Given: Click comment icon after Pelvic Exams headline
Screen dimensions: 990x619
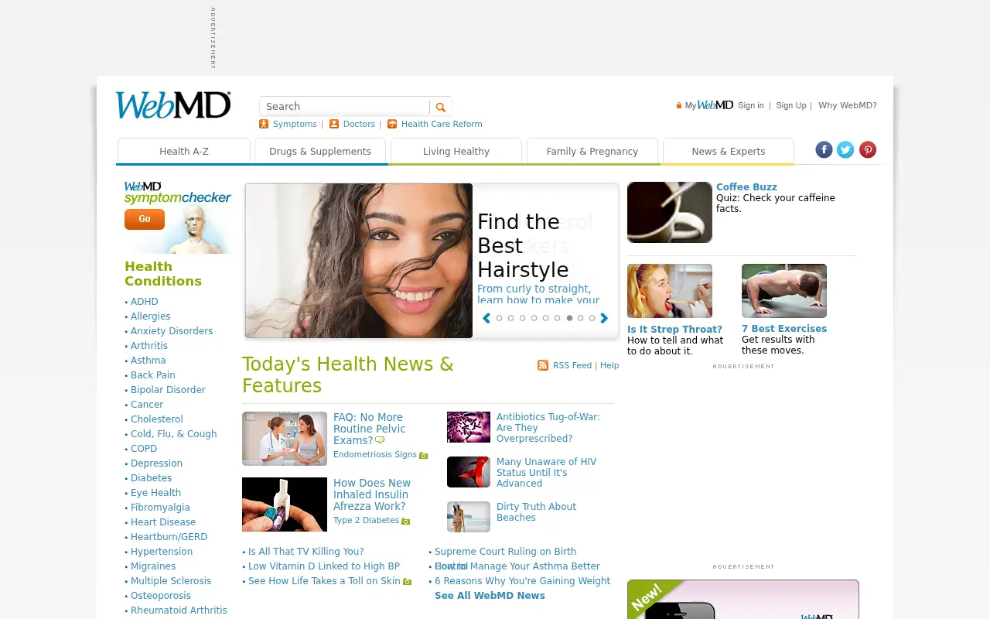Looking at the screenshot, I should click(x=380, y=441).
